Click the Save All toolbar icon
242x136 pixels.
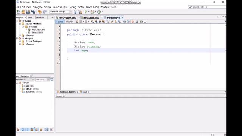click(x=33, y=12)
